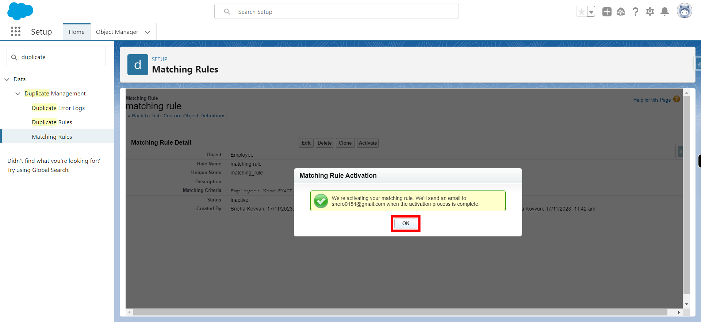Click the horizontal scrollbar right arrow
The width and height of the screenshot is (701, 322).
[679, 312]
